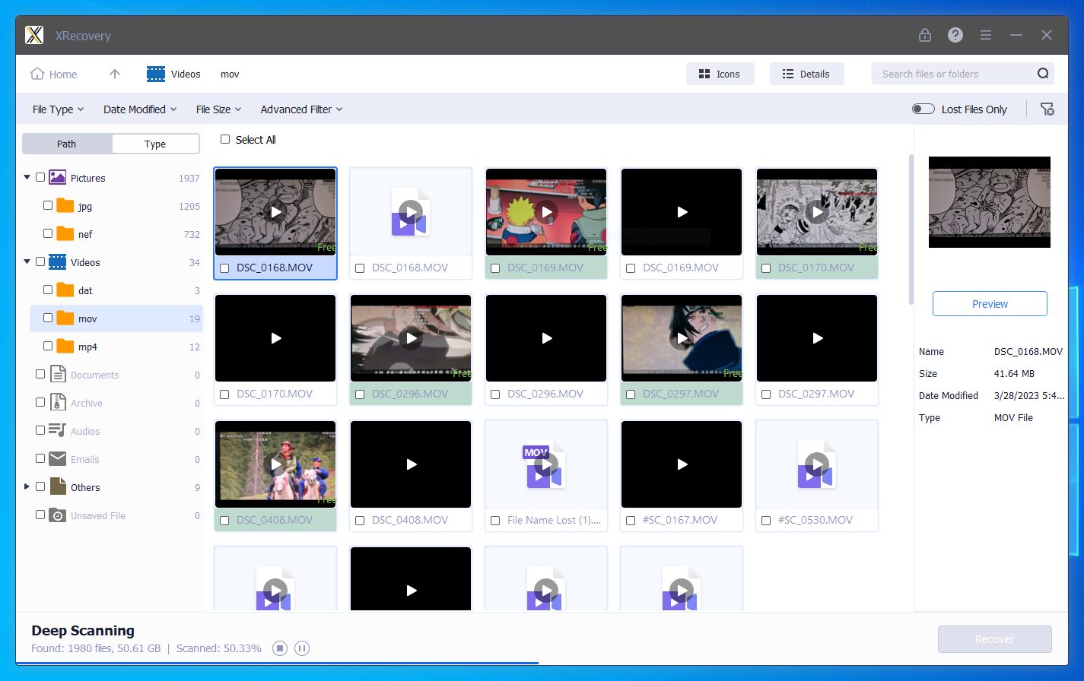Check the jpg folder checkbox
Screen dimensions: 1084x681
pyautogui.click(x=48, y=205)
